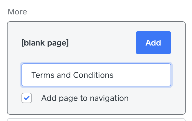Click the Add page to navigation label
This screenshot has height=121, width=192.
pos(85,98)
